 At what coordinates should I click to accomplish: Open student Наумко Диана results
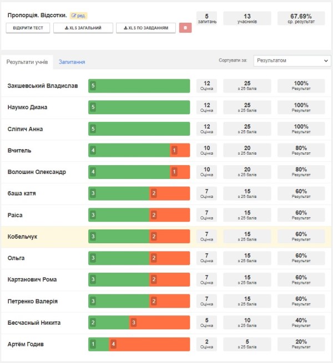point(27,107)
